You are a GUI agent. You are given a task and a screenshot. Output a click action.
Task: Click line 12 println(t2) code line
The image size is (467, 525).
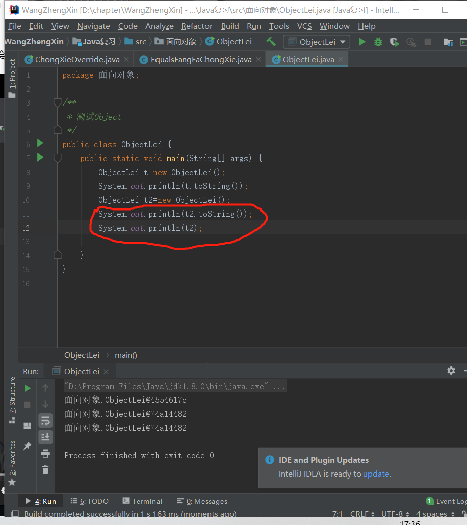150,228
